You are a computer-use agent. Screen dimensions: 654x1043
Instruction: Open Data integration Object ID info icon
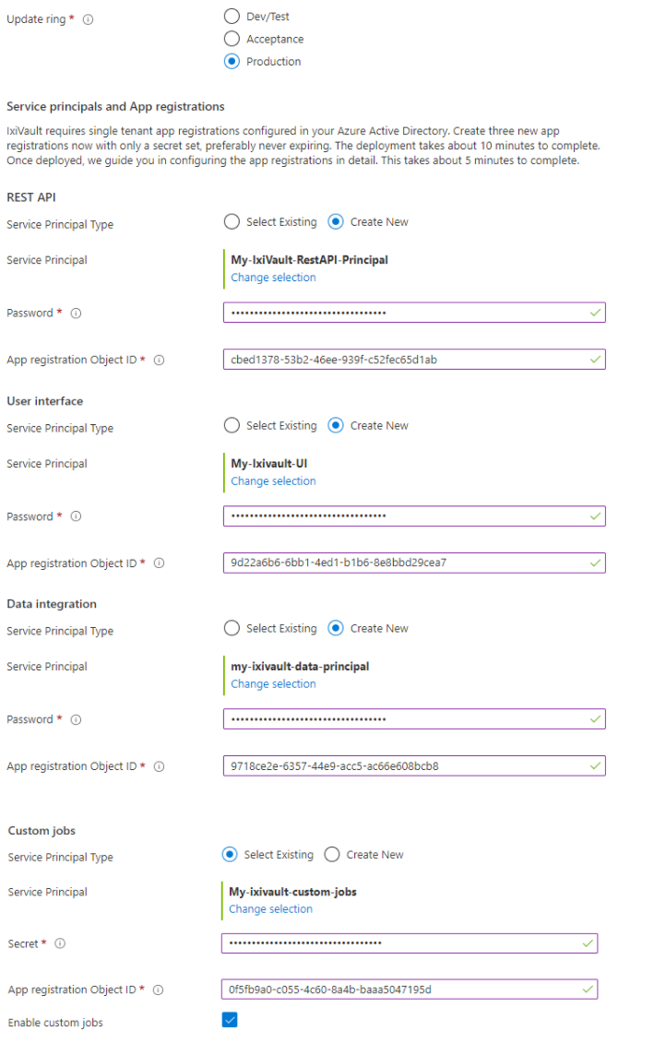(159, 765)
